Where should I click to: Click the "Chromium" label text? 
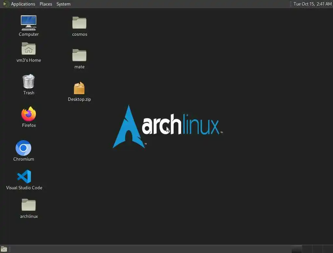click(x=23, y=159)
